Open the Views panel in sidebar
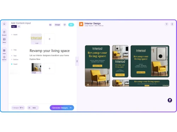The width and height of the screenshot is (177, 132). click(x=4, y=51)
